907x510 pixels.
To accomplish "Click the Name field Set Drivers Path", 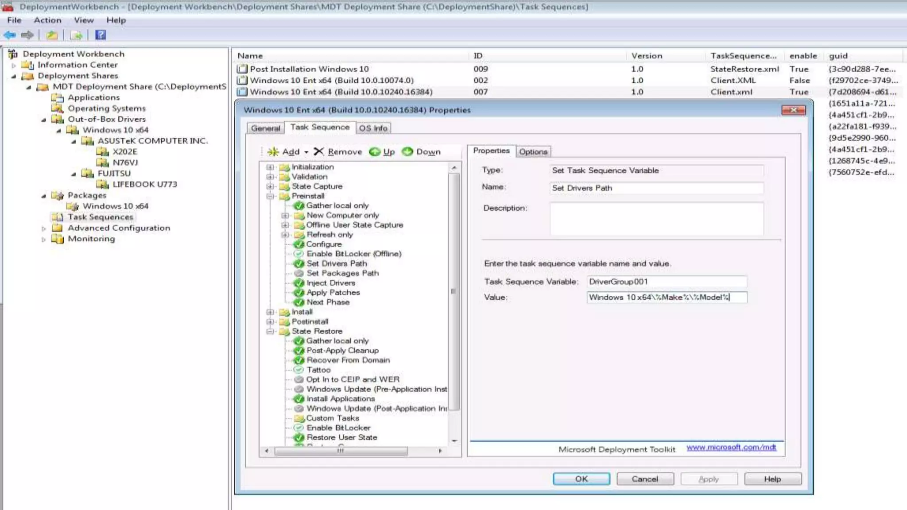I will click(x=656, y=188).
